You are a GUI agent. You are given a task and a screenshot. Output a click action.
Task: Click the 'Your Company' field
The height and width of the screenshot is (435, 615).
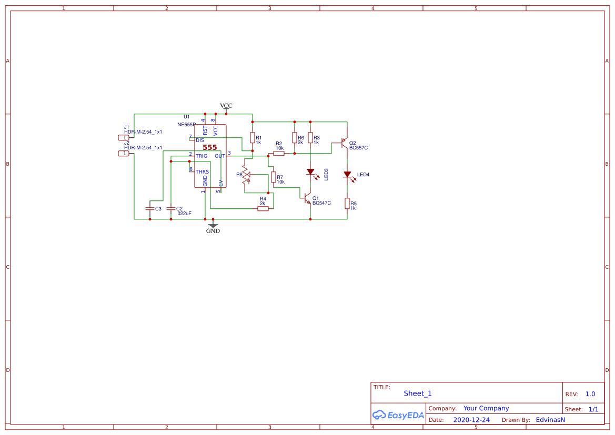point(486,408)
